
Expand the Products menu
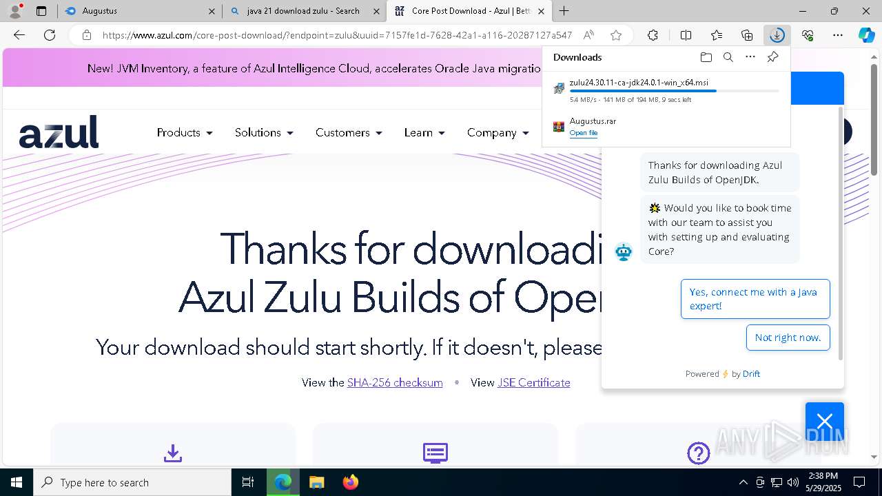click(x=185, y=132)
